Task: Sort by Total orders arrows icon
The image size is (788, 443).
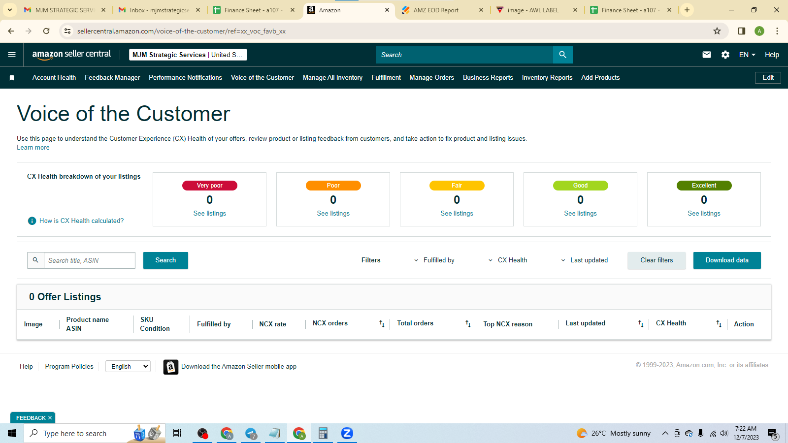Action: click(x=468, y=324)
